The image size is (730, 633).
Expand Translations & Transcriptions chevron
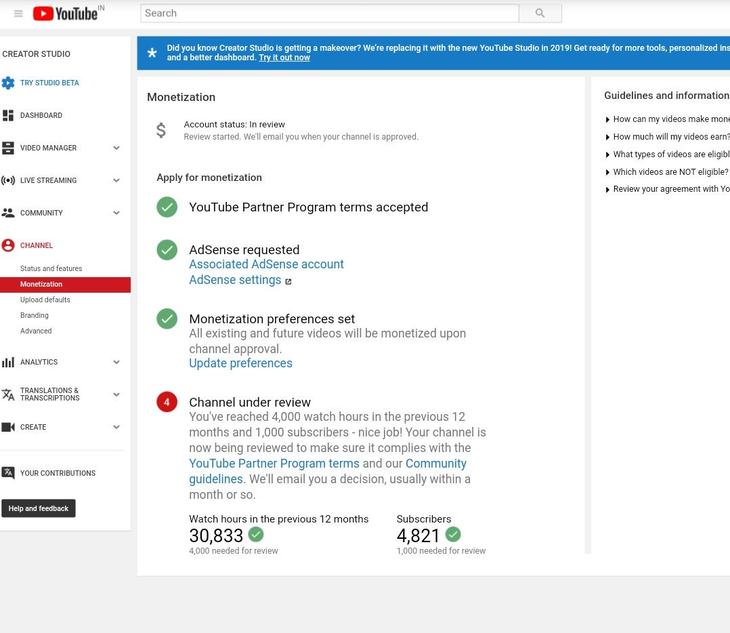point(116,394)
